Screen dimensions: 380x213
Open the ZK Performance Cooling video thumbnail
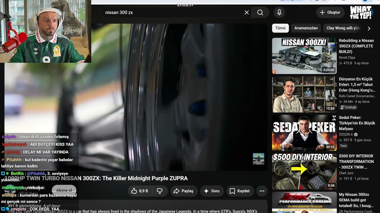coord(304,202)
